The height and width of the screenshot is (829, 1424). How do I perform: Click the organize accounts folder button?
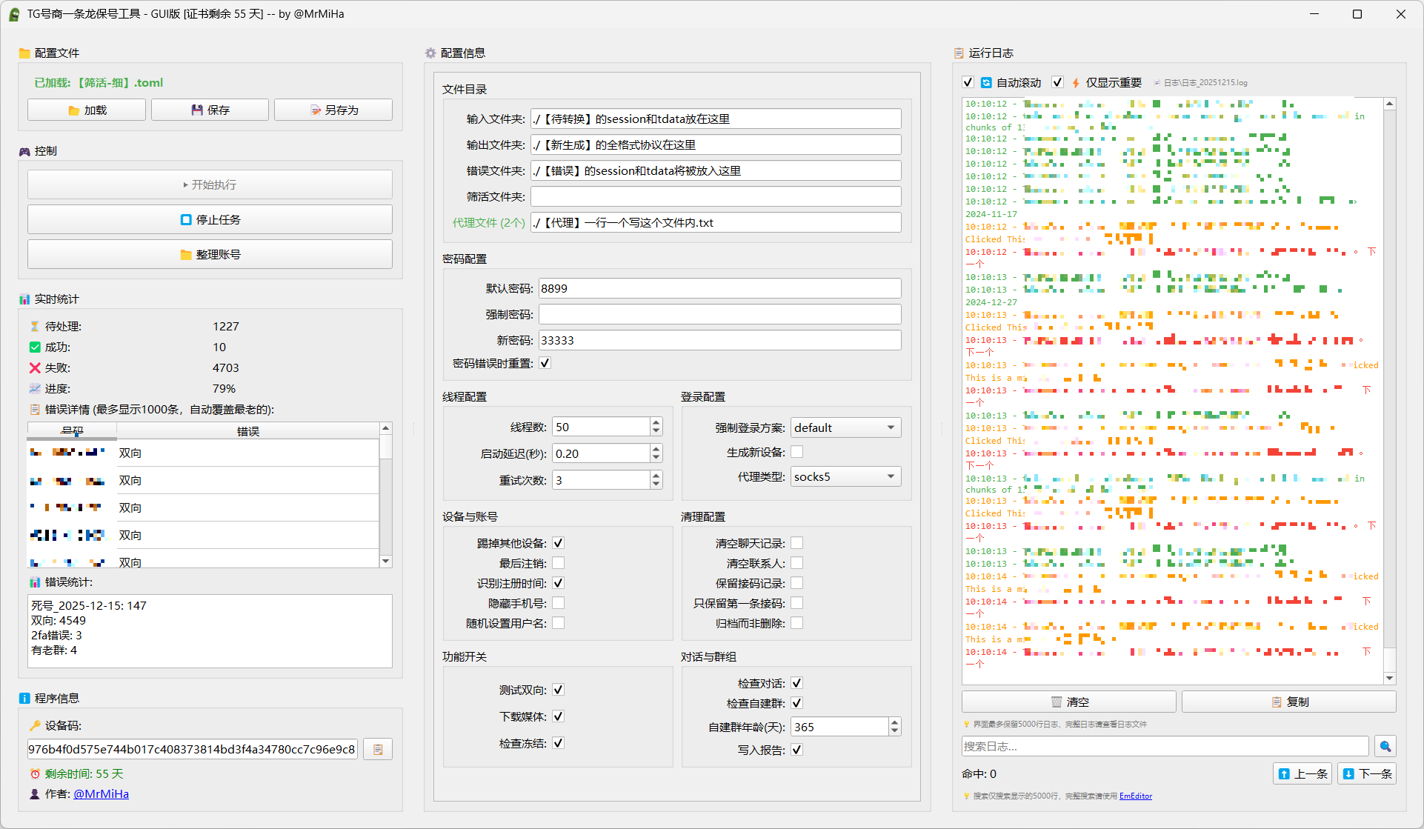[x=210, y=255]
